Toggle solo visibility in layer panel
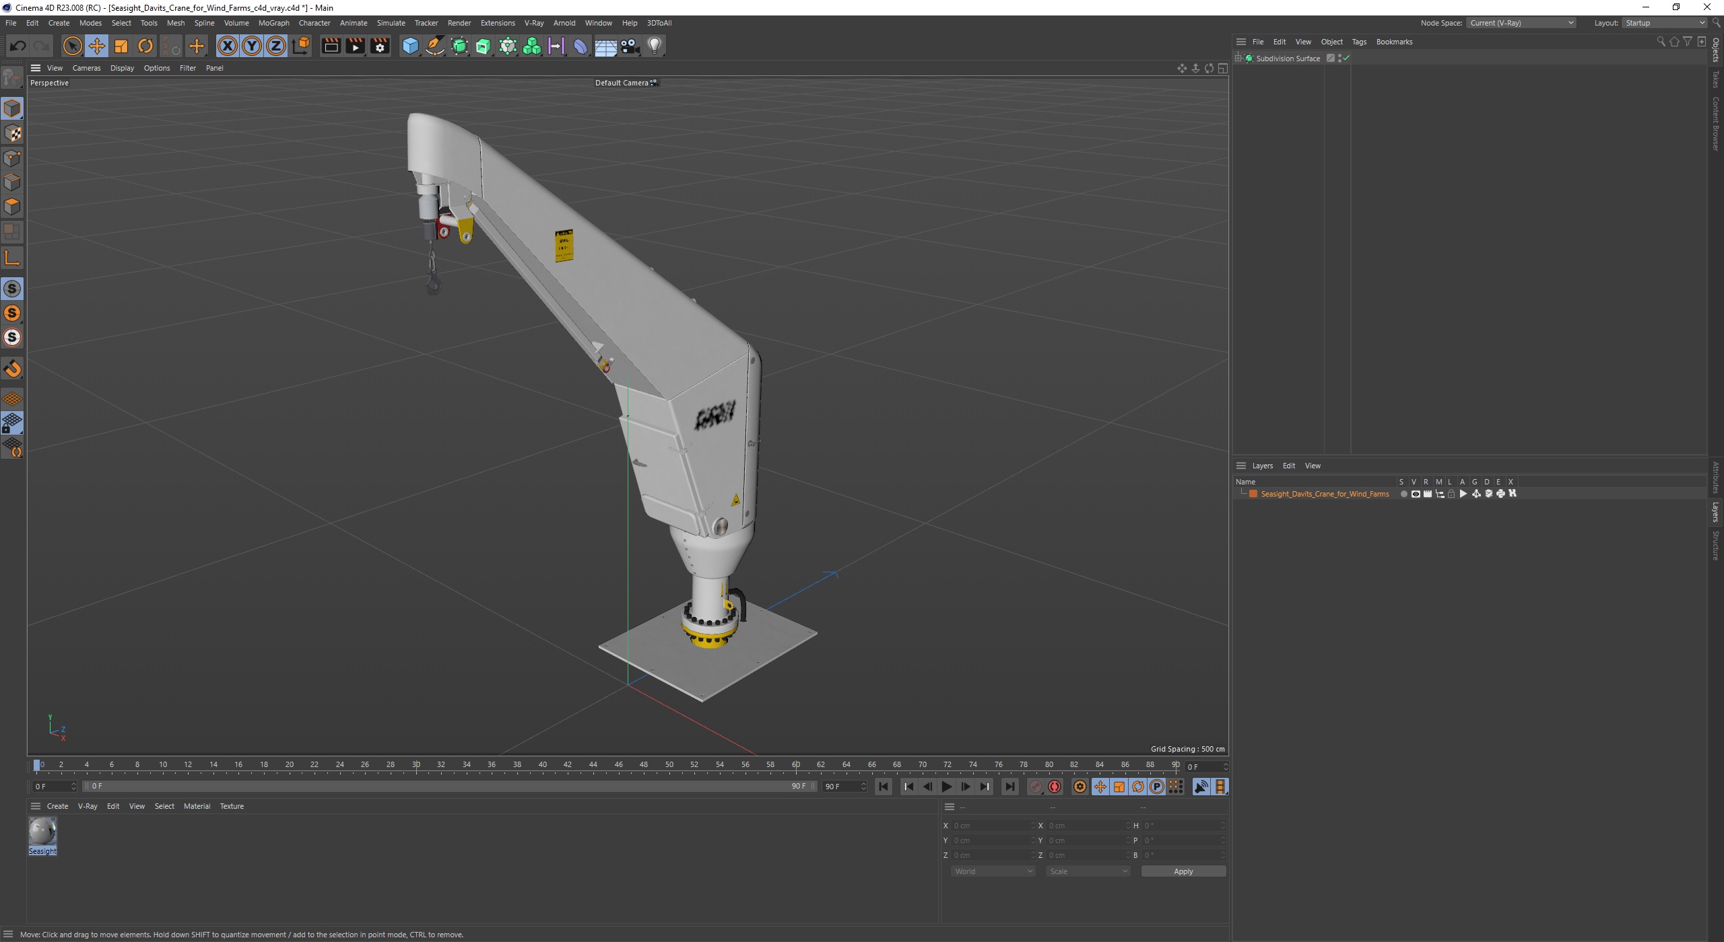The height and width of the screenshot is (942, 1724). pyautogui.click(x=1402, y=493)
